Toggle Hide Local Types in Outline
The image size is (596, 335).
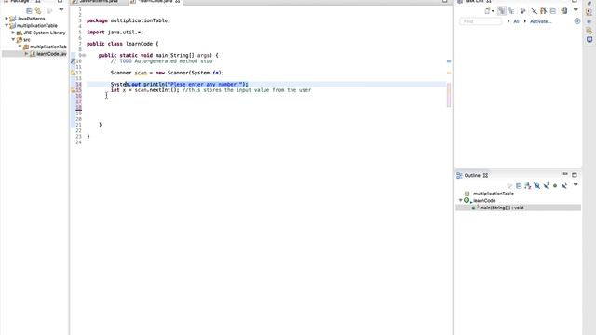(564, 186)
